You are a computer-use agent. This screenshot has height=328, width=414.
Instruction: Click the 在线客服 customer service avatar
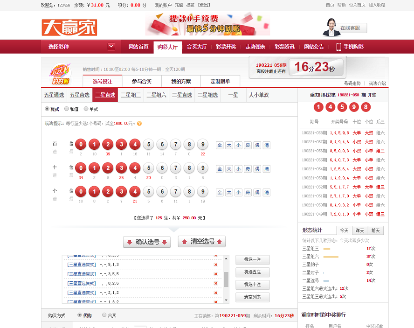332,28
